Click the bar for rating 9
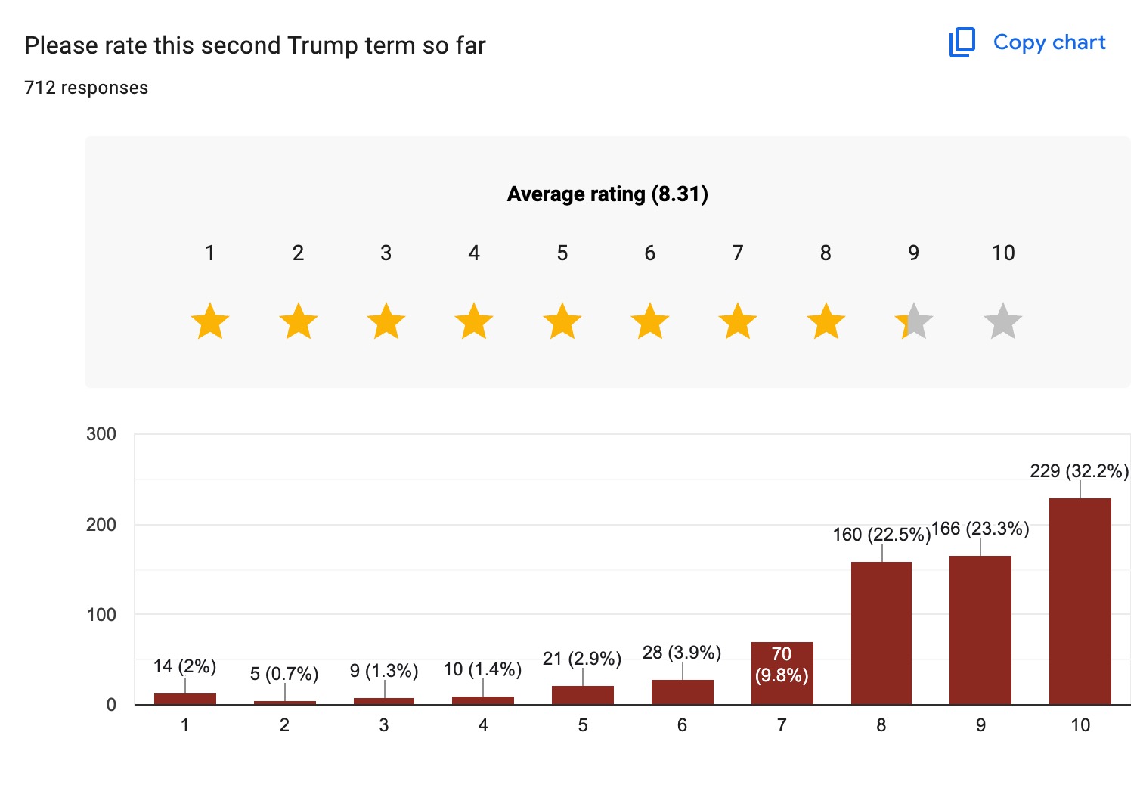This screenshot has width=1140, height=785. coord(980,630)
